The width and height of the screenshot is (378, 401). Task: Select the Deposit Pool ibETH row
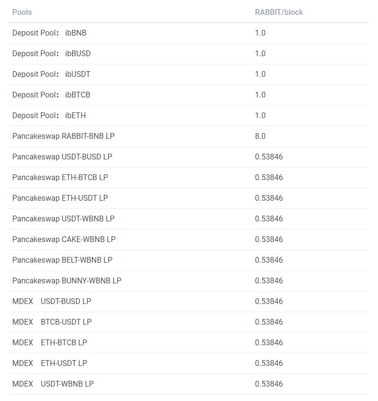[x=189, y=116]
